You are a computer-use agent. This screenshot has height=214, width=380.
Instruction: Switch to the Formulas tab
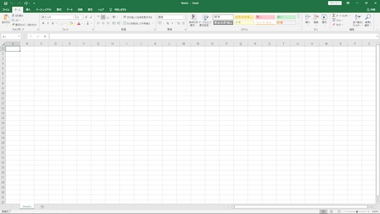pos(59,10)
